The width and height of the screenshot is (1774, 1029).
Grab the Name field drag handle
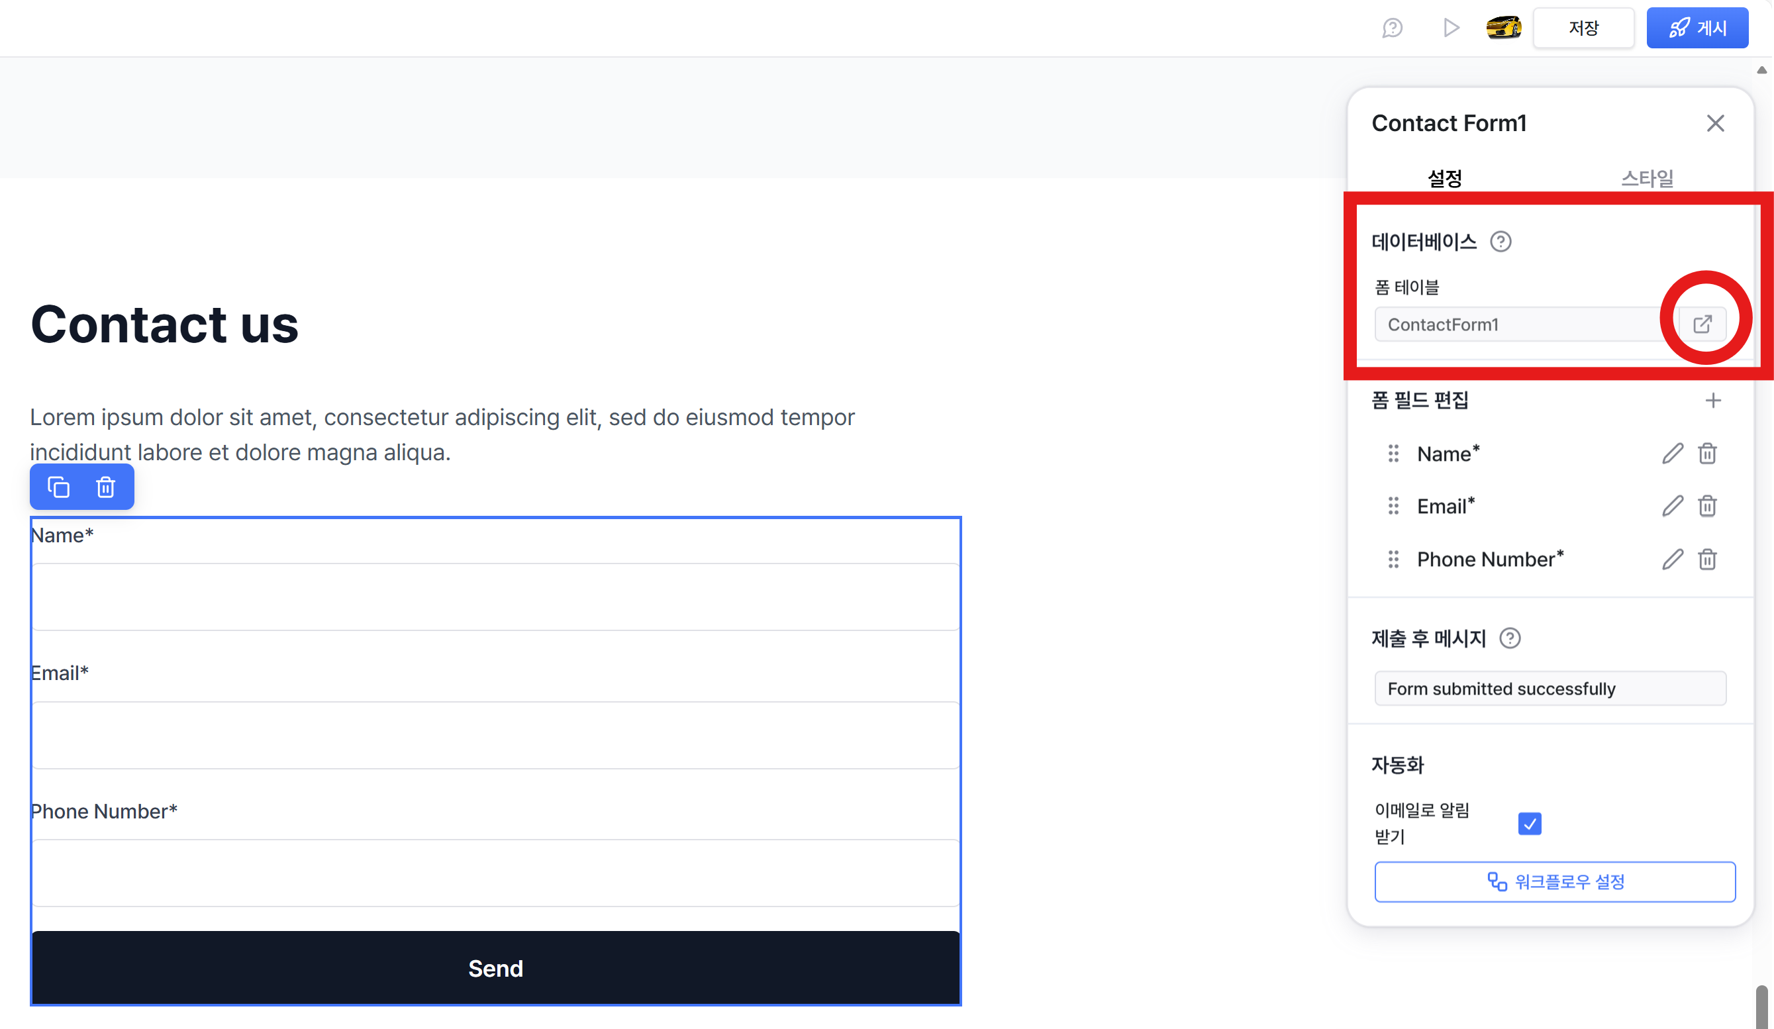pyautogui.click(x=1393, y=454)
